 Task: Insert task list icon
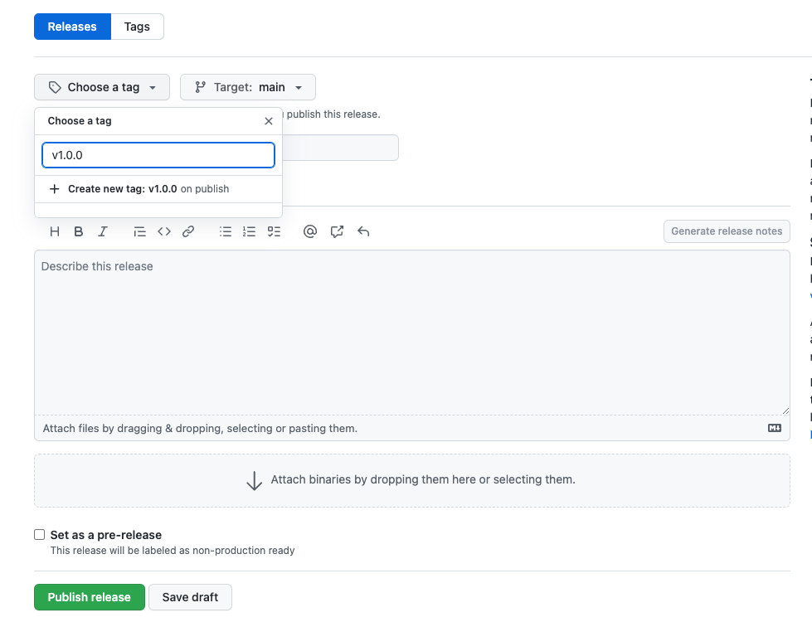[x=274, y=231]
